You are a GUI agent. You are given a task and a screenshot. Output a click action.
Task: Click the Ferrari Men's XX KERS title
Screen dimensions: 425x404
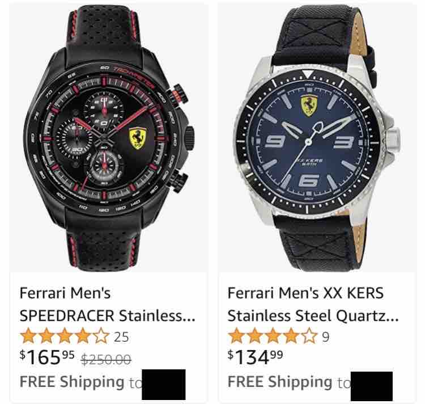[313, 304]
